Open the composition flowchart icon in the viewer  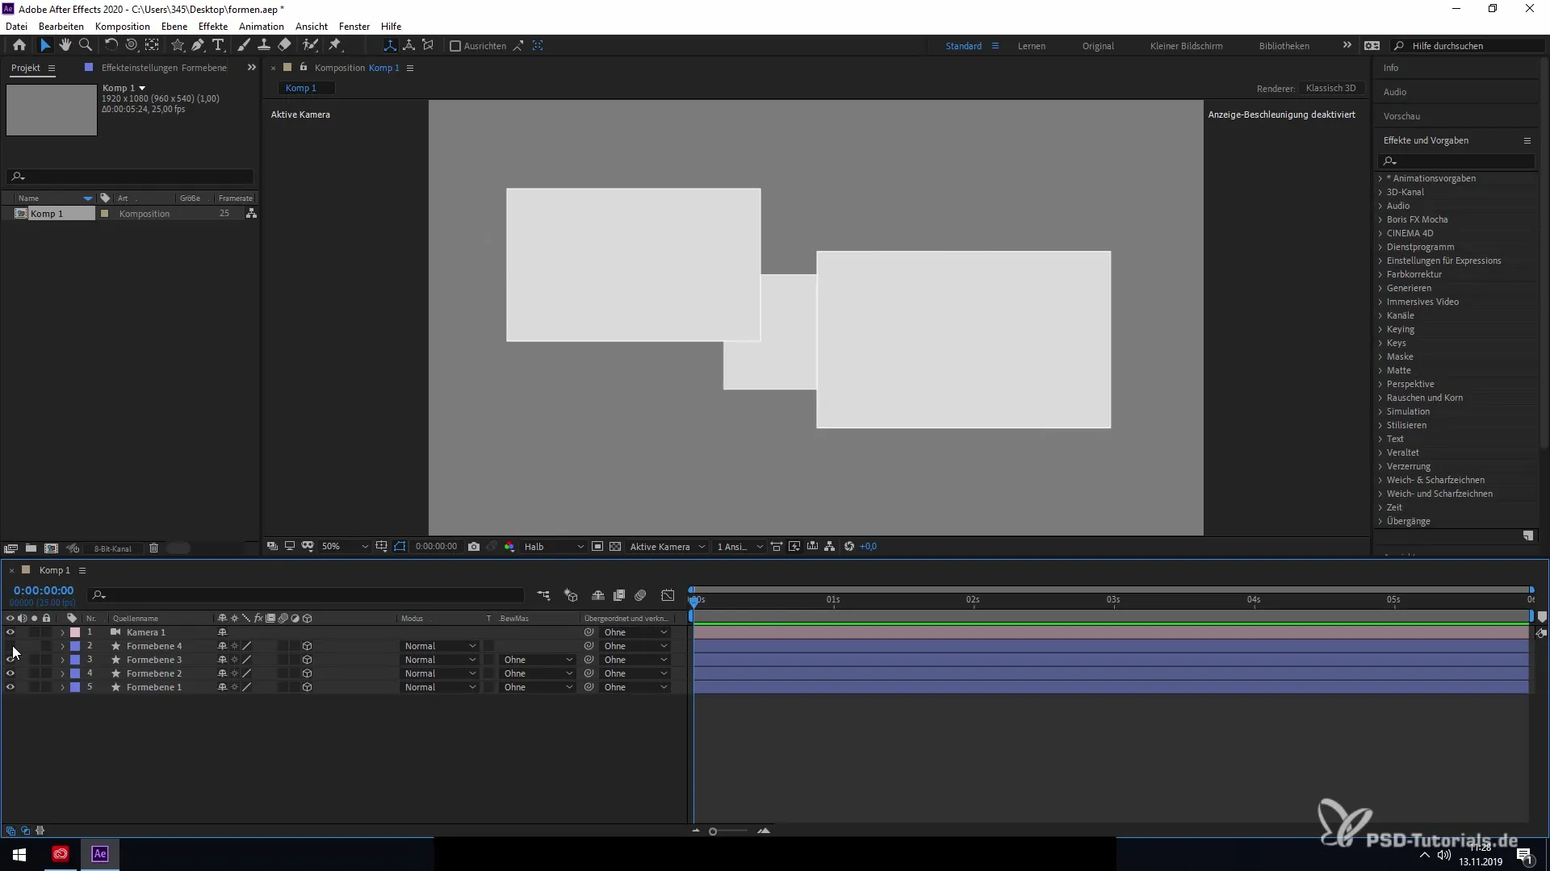[x=830, y=547]
